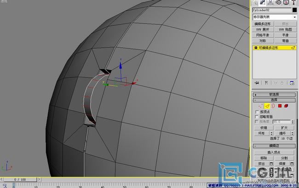
Task: Switch to the Modify command panel tab
Action: [x=263, y=2]
